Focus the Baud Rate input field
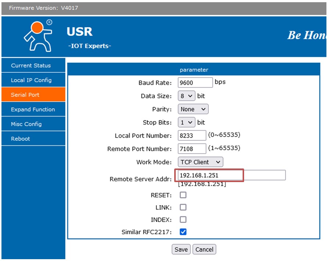The width and height of the screenshot is (329, 261). 195,83
